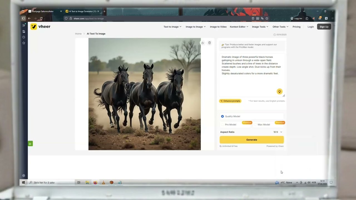This screenshot has width=356, height=200.
Task: Click the Enhance prompts button
Action: tap(230, 101)
